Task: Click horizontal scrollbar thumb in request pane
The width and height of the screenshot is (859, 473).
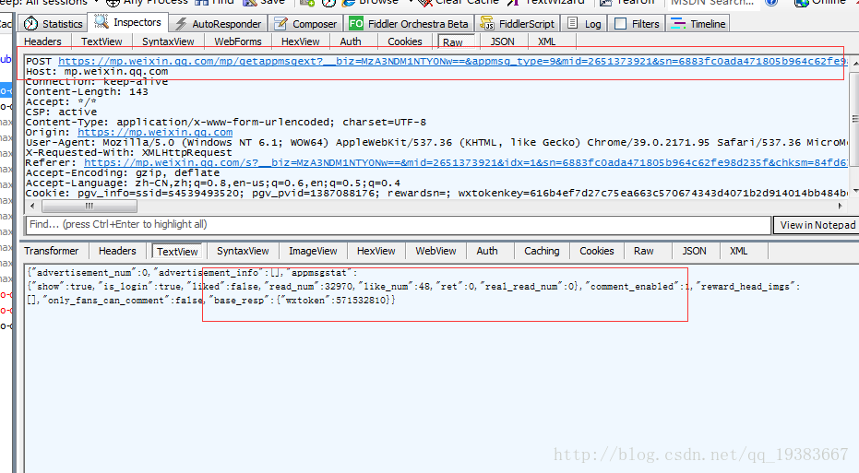Action: [x=89, y=206]
